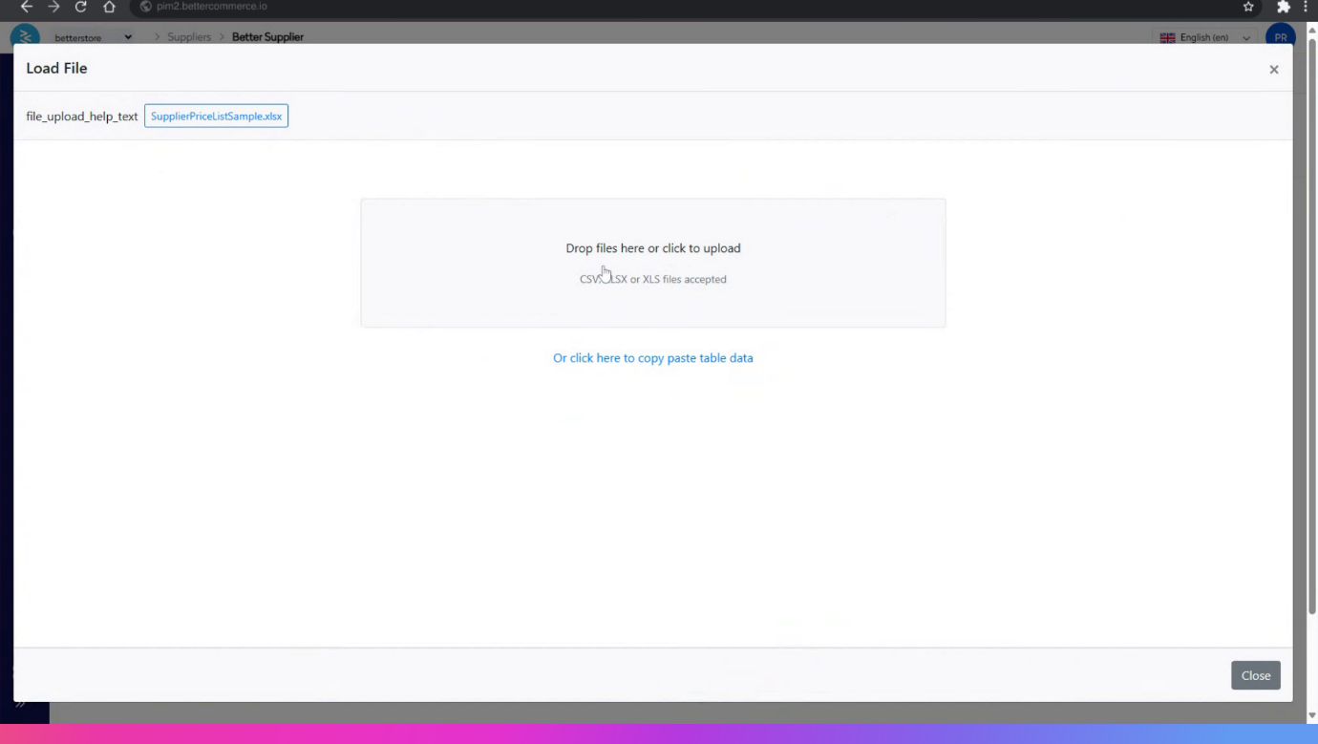
Task: Open the browser extensions puzzle icon
Action: click(1283, 7)
